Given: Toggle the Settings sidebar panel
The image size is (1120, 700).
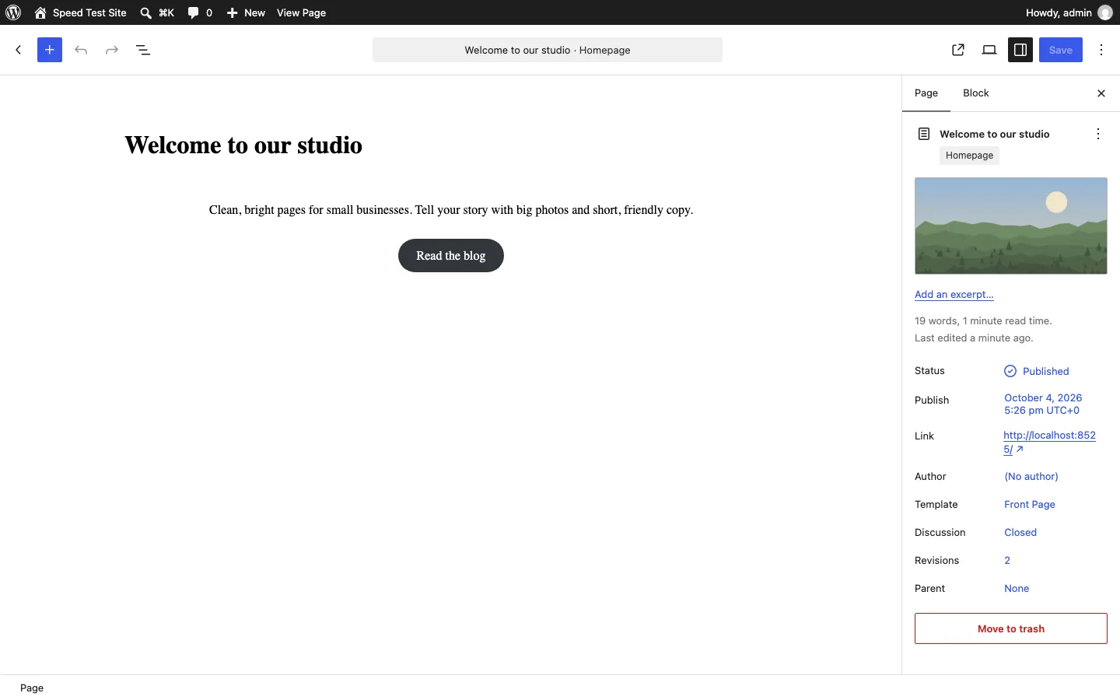Looking at the screenshot, I should point(1020,50).
